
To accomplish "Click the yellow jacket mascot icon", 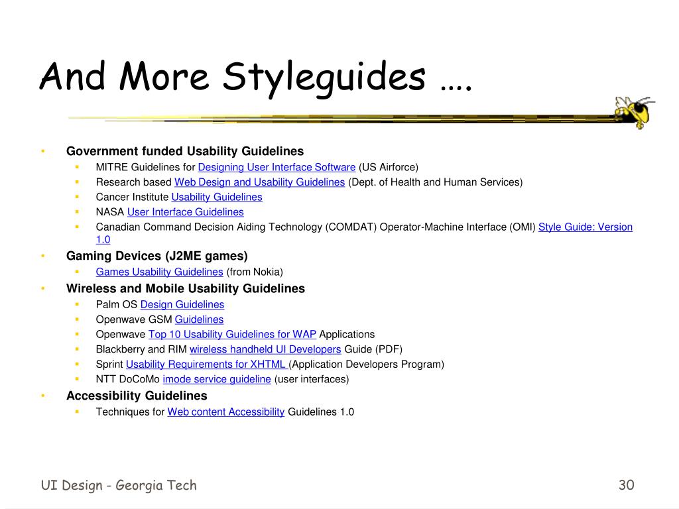I will (635, 112).
